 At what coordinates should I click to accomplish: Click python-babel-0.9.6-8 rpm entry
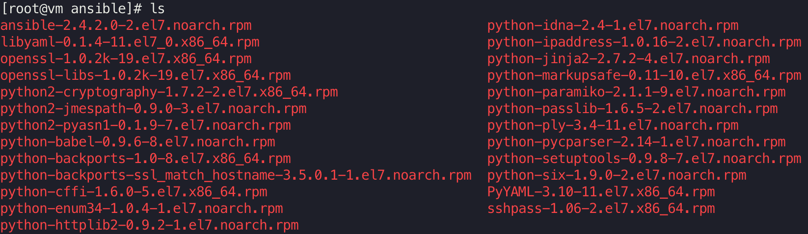137,142
